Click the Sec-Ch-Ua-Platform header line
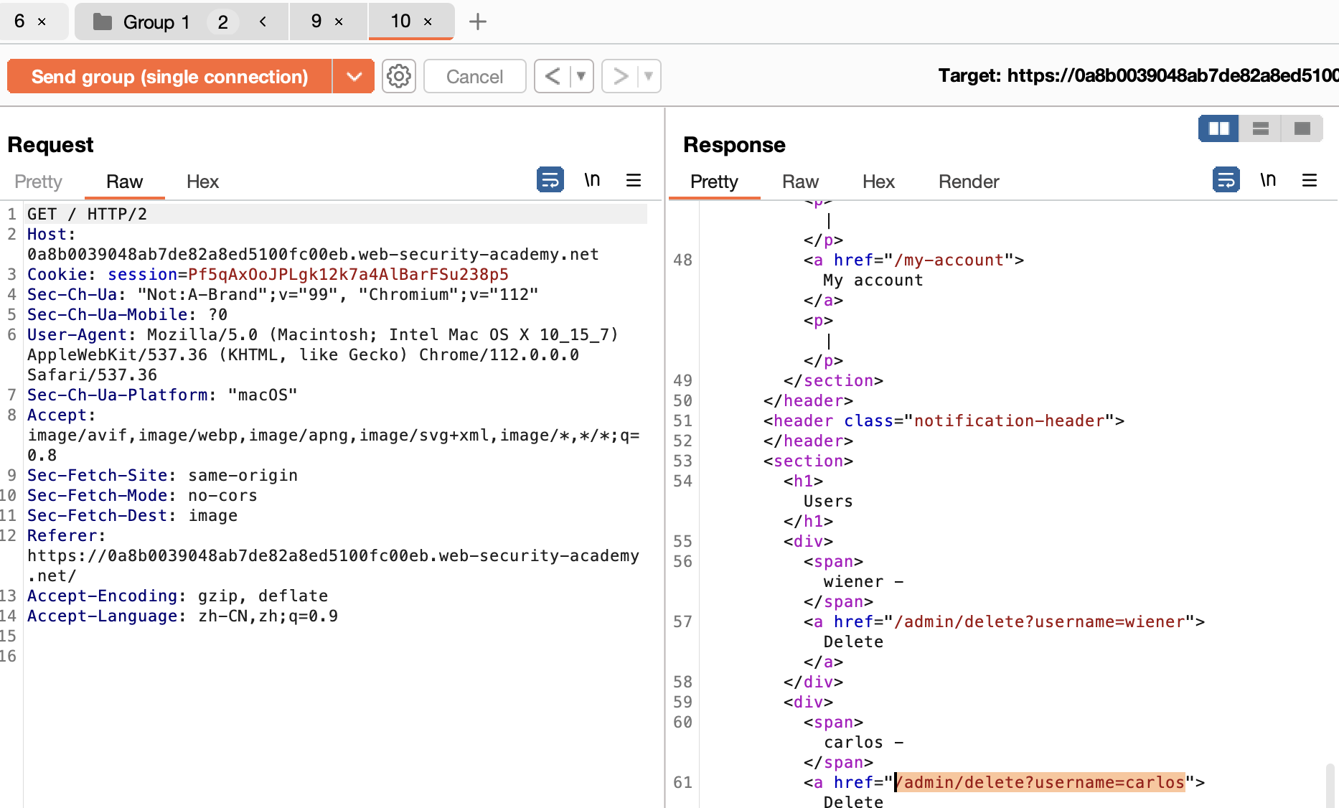The image size is (1339, 808). (x=162, y=395)
